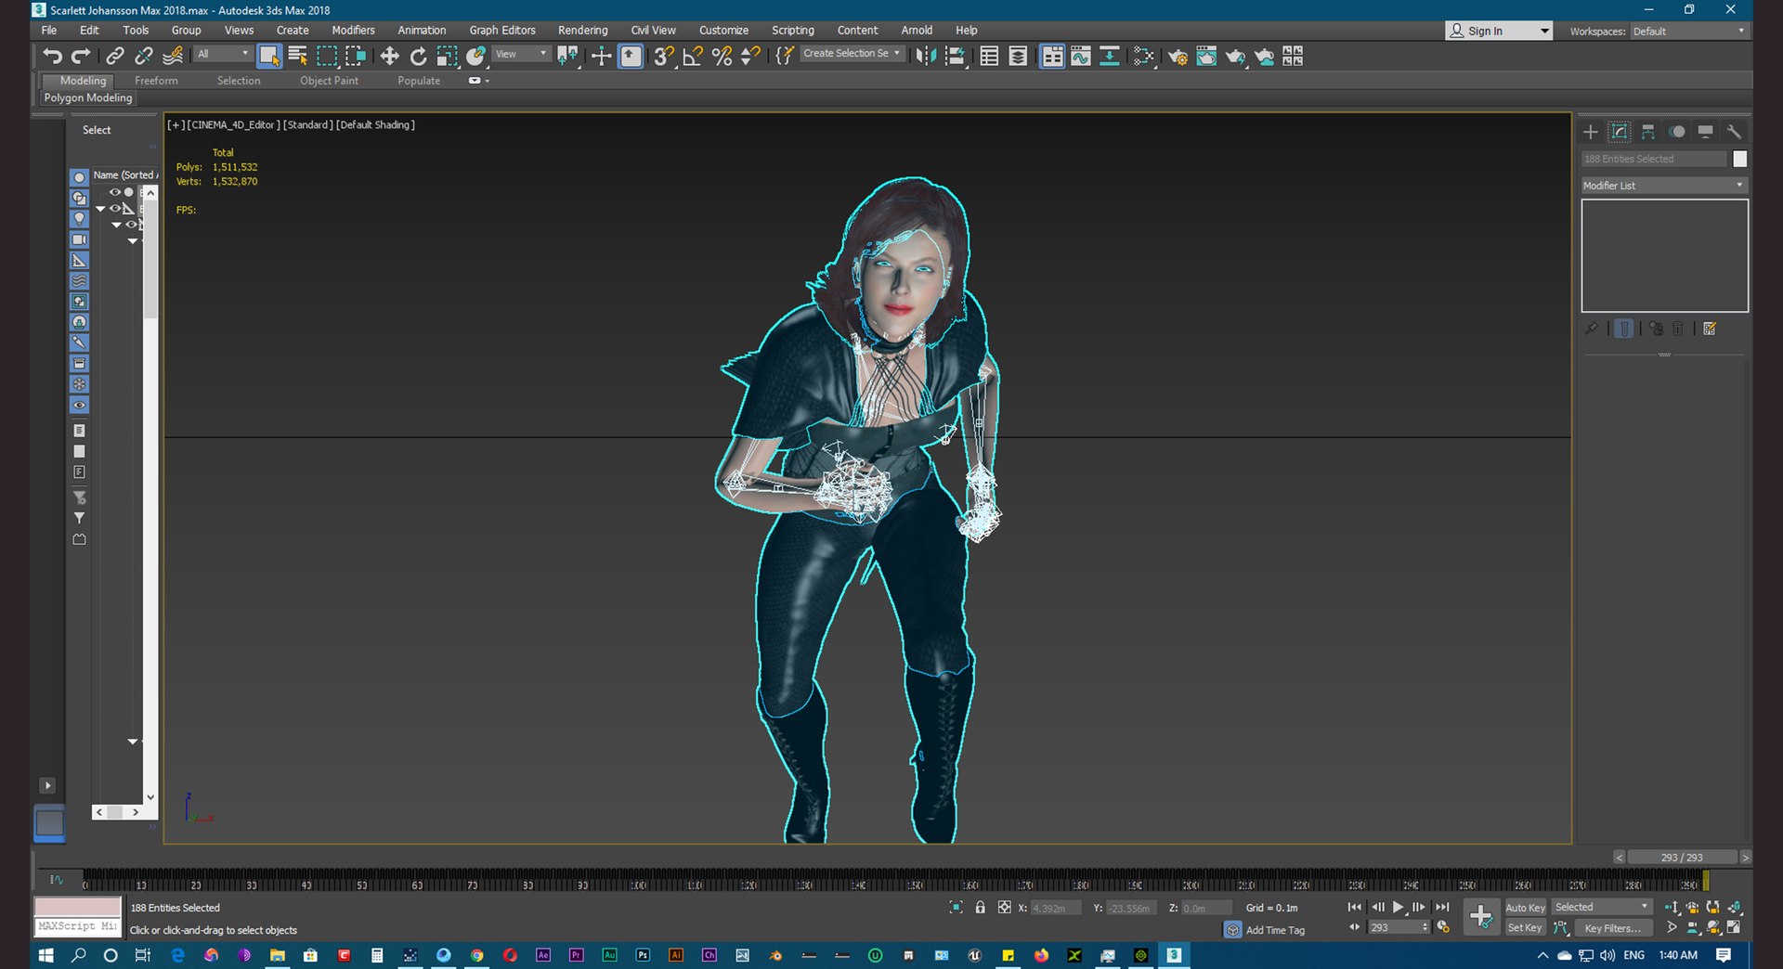The height and width of the screenshot is (969, 1783).
Task: Open the Create command panel tab
Action: [1591, 132]
